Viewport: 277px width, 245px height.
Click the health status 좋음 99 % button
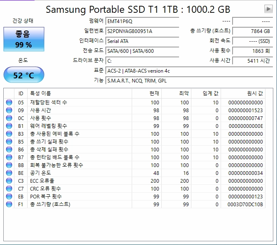coord(24,39)
